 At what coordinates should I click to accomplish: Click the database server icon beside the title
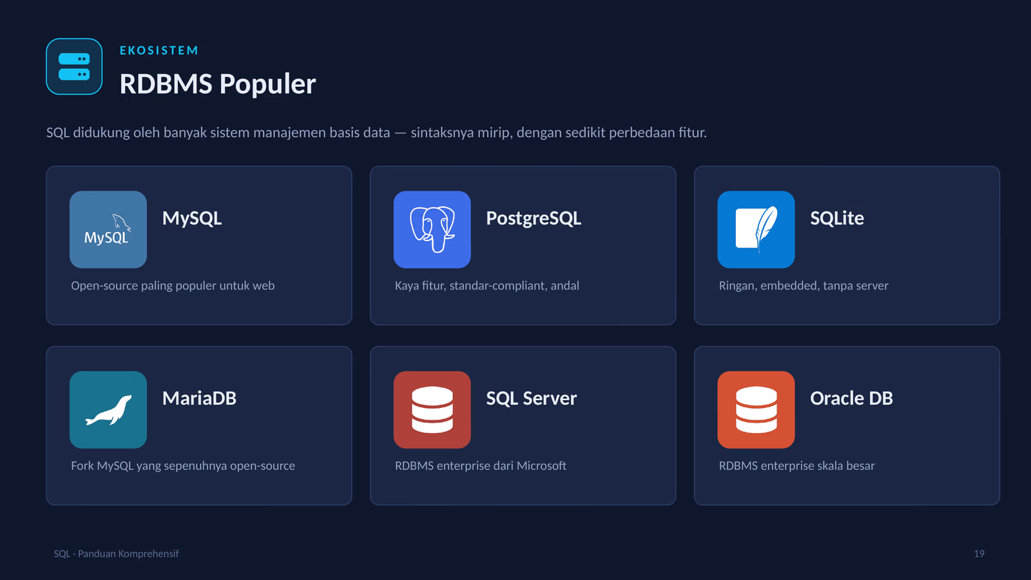[74, 66]
